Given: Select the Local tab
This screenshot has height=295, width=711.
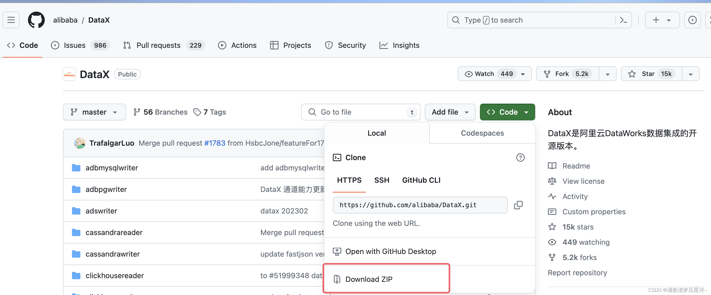Looking at the screenshot, I should point(377,133).
